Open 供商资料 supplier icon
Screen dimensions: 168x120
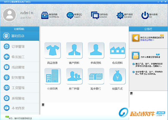pyautogui.click(x=96, y=50)
